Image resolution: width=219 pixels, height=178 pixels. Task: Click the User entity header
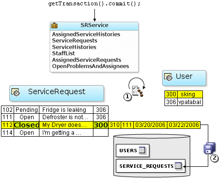pyautogui.click(x=184, y=78)
